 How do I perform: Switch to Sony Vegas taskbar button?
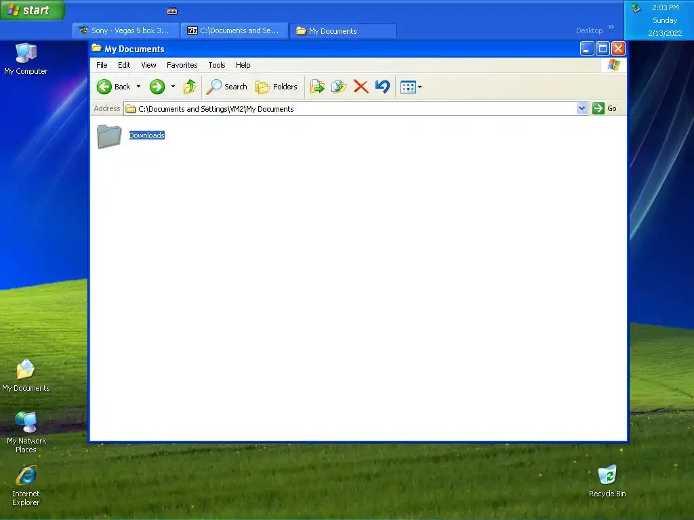[126, 30]
